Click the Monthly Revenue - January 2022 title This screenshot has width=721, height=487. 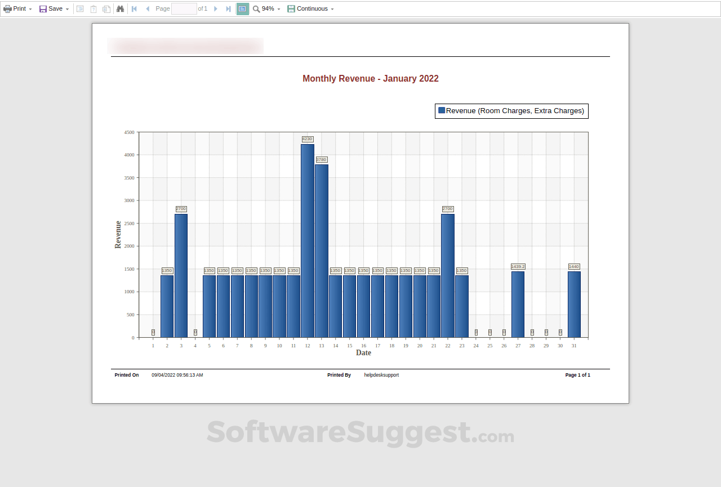pyautogui.click(x=370, y=79)
